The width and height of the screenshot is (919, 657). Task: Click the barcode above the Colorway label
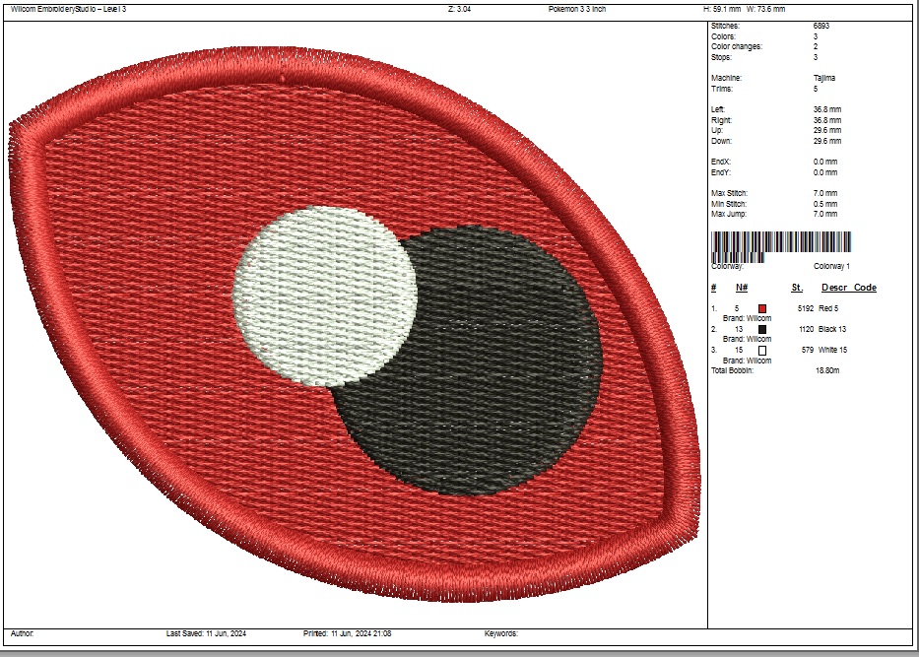(x=781, y=243)
